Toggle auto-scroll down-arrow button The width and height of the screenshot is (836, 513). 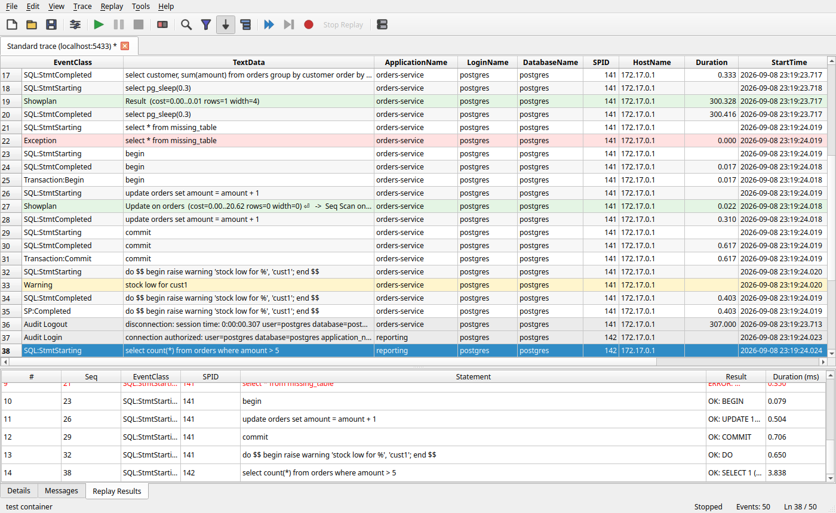tap(226, 24)
